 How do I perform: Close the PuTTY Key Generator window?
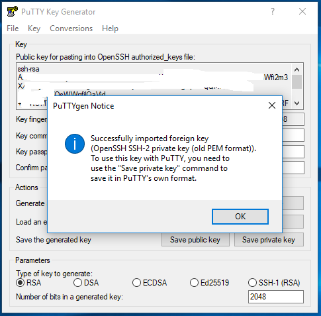(x=302, y=11)
